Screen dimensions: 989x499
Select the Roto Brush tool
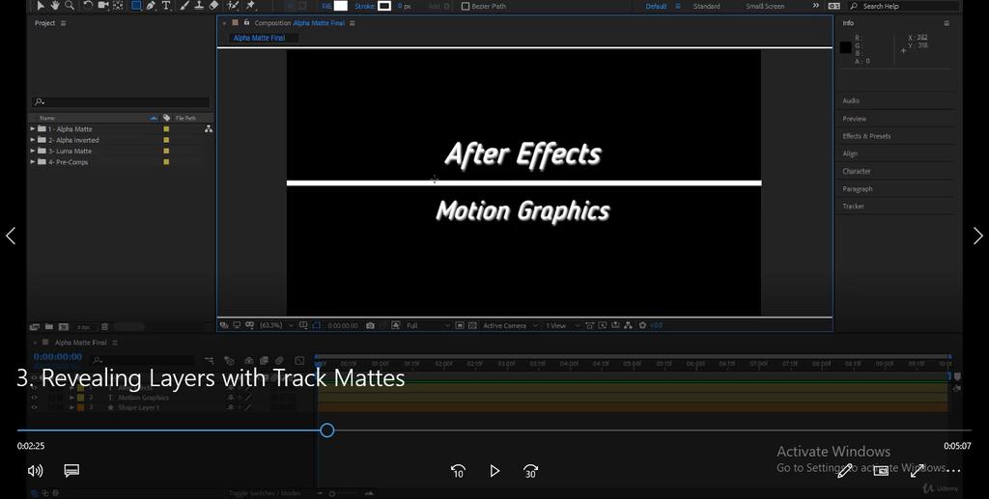pos(233,6)
